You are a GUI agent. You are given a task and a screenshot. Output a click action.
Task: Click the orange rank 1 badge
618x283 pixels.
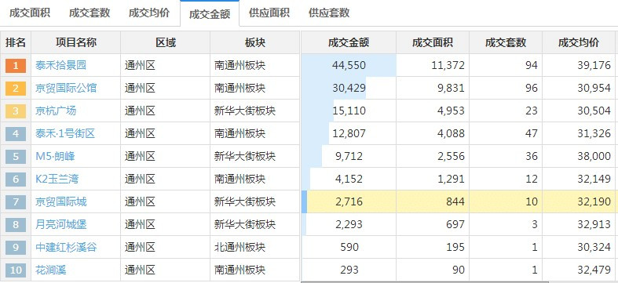click(x=16, y=65)
